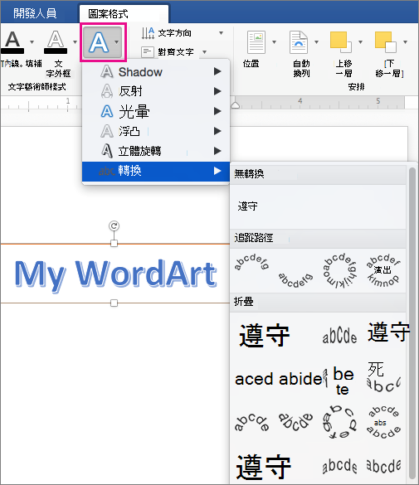Click the 自動換列 wrap text icon

coord(299,42)
